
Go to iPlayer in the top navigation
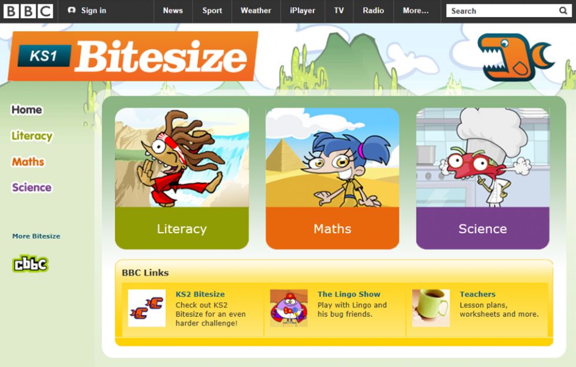(x=302, y=11)
